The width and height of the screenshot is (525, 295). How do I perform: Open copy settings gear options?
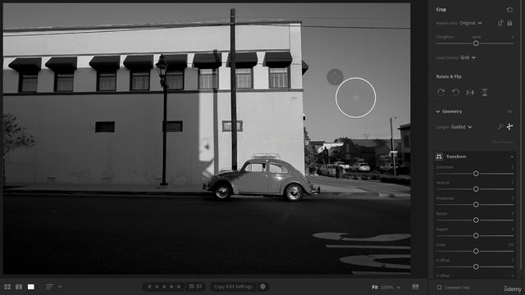(262, 287)
